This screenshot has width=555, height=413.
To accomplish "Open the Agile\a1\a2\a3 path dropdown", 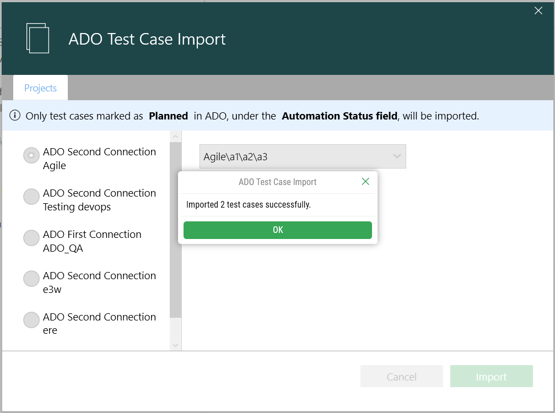I will click(x=302, y=156).
